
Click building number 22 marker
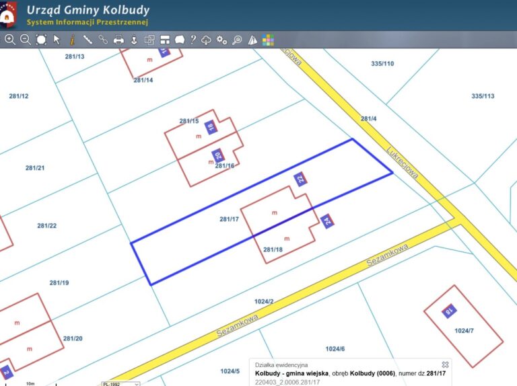(x=301, y=179)
